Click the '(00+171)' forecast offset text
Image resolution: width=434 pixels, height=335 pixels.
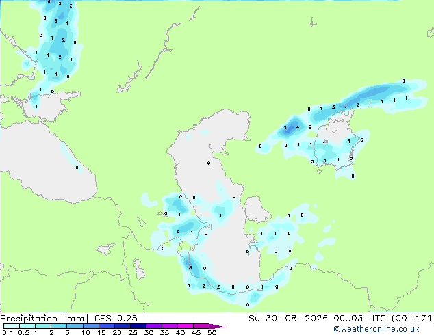coord(413,319)
